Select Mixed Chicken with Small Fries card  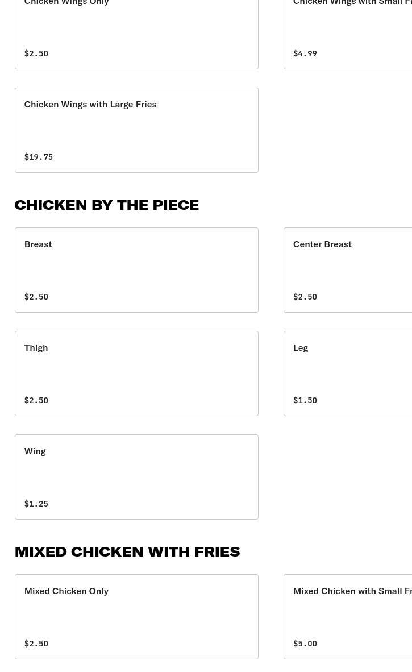coord(348,617)
